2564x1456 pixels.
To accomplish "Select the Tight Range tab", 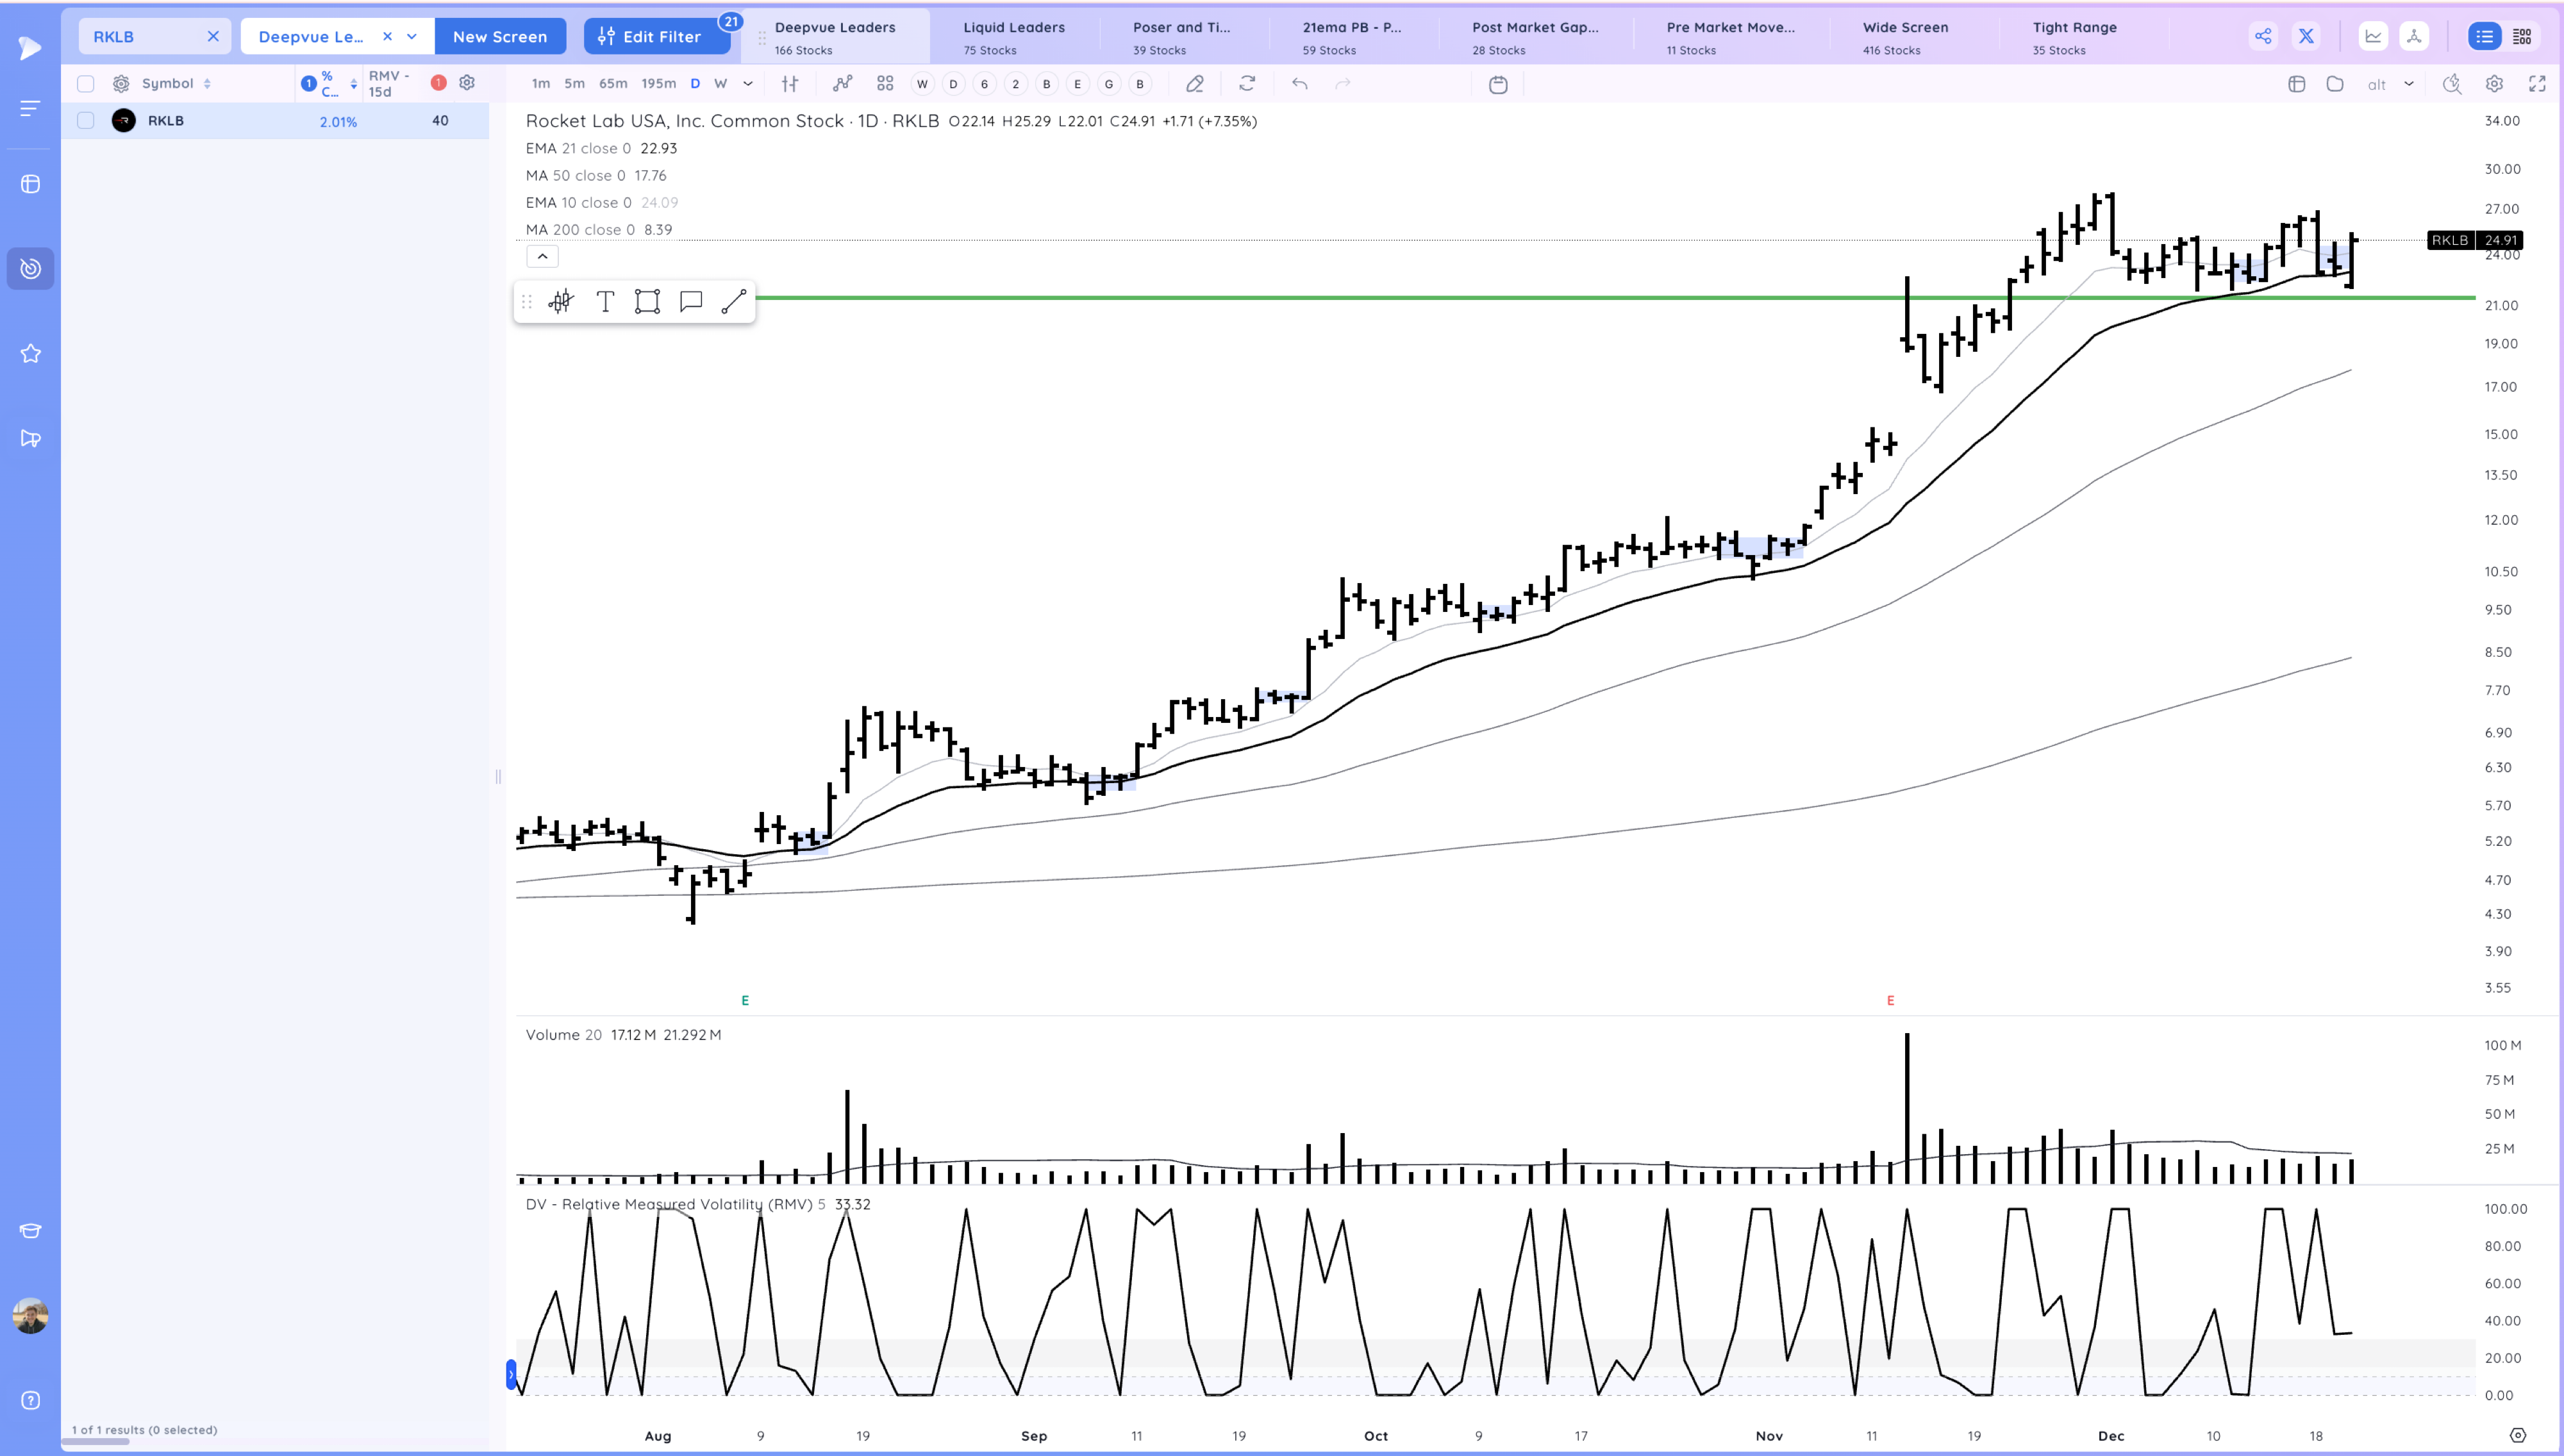I will [2075, 37].
